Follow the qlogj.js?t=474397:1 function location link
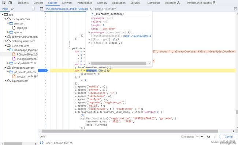The image size is (238, 145). pyautogui.click(x=137, y=36)
